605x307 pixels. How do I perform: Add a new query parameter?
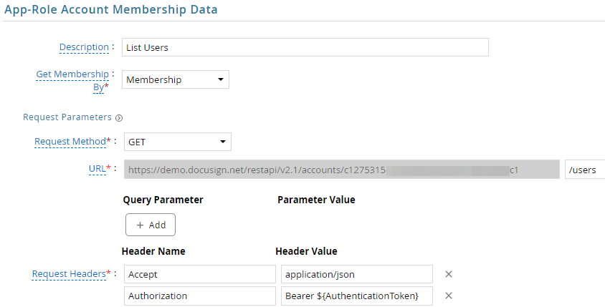click(x=151, y=225)
